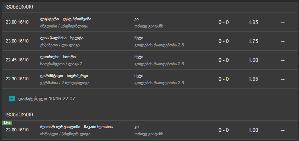
Task: Click odds 1.75 for ლას პალმასი match
Action: [x=253, y=41]
